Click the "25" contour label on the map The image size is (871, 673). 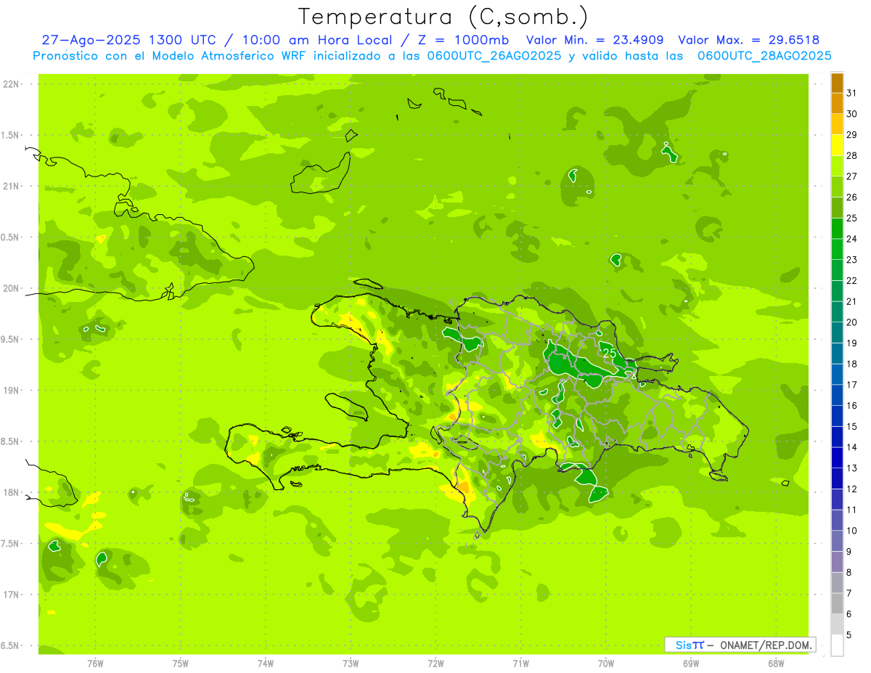[610, 353]
